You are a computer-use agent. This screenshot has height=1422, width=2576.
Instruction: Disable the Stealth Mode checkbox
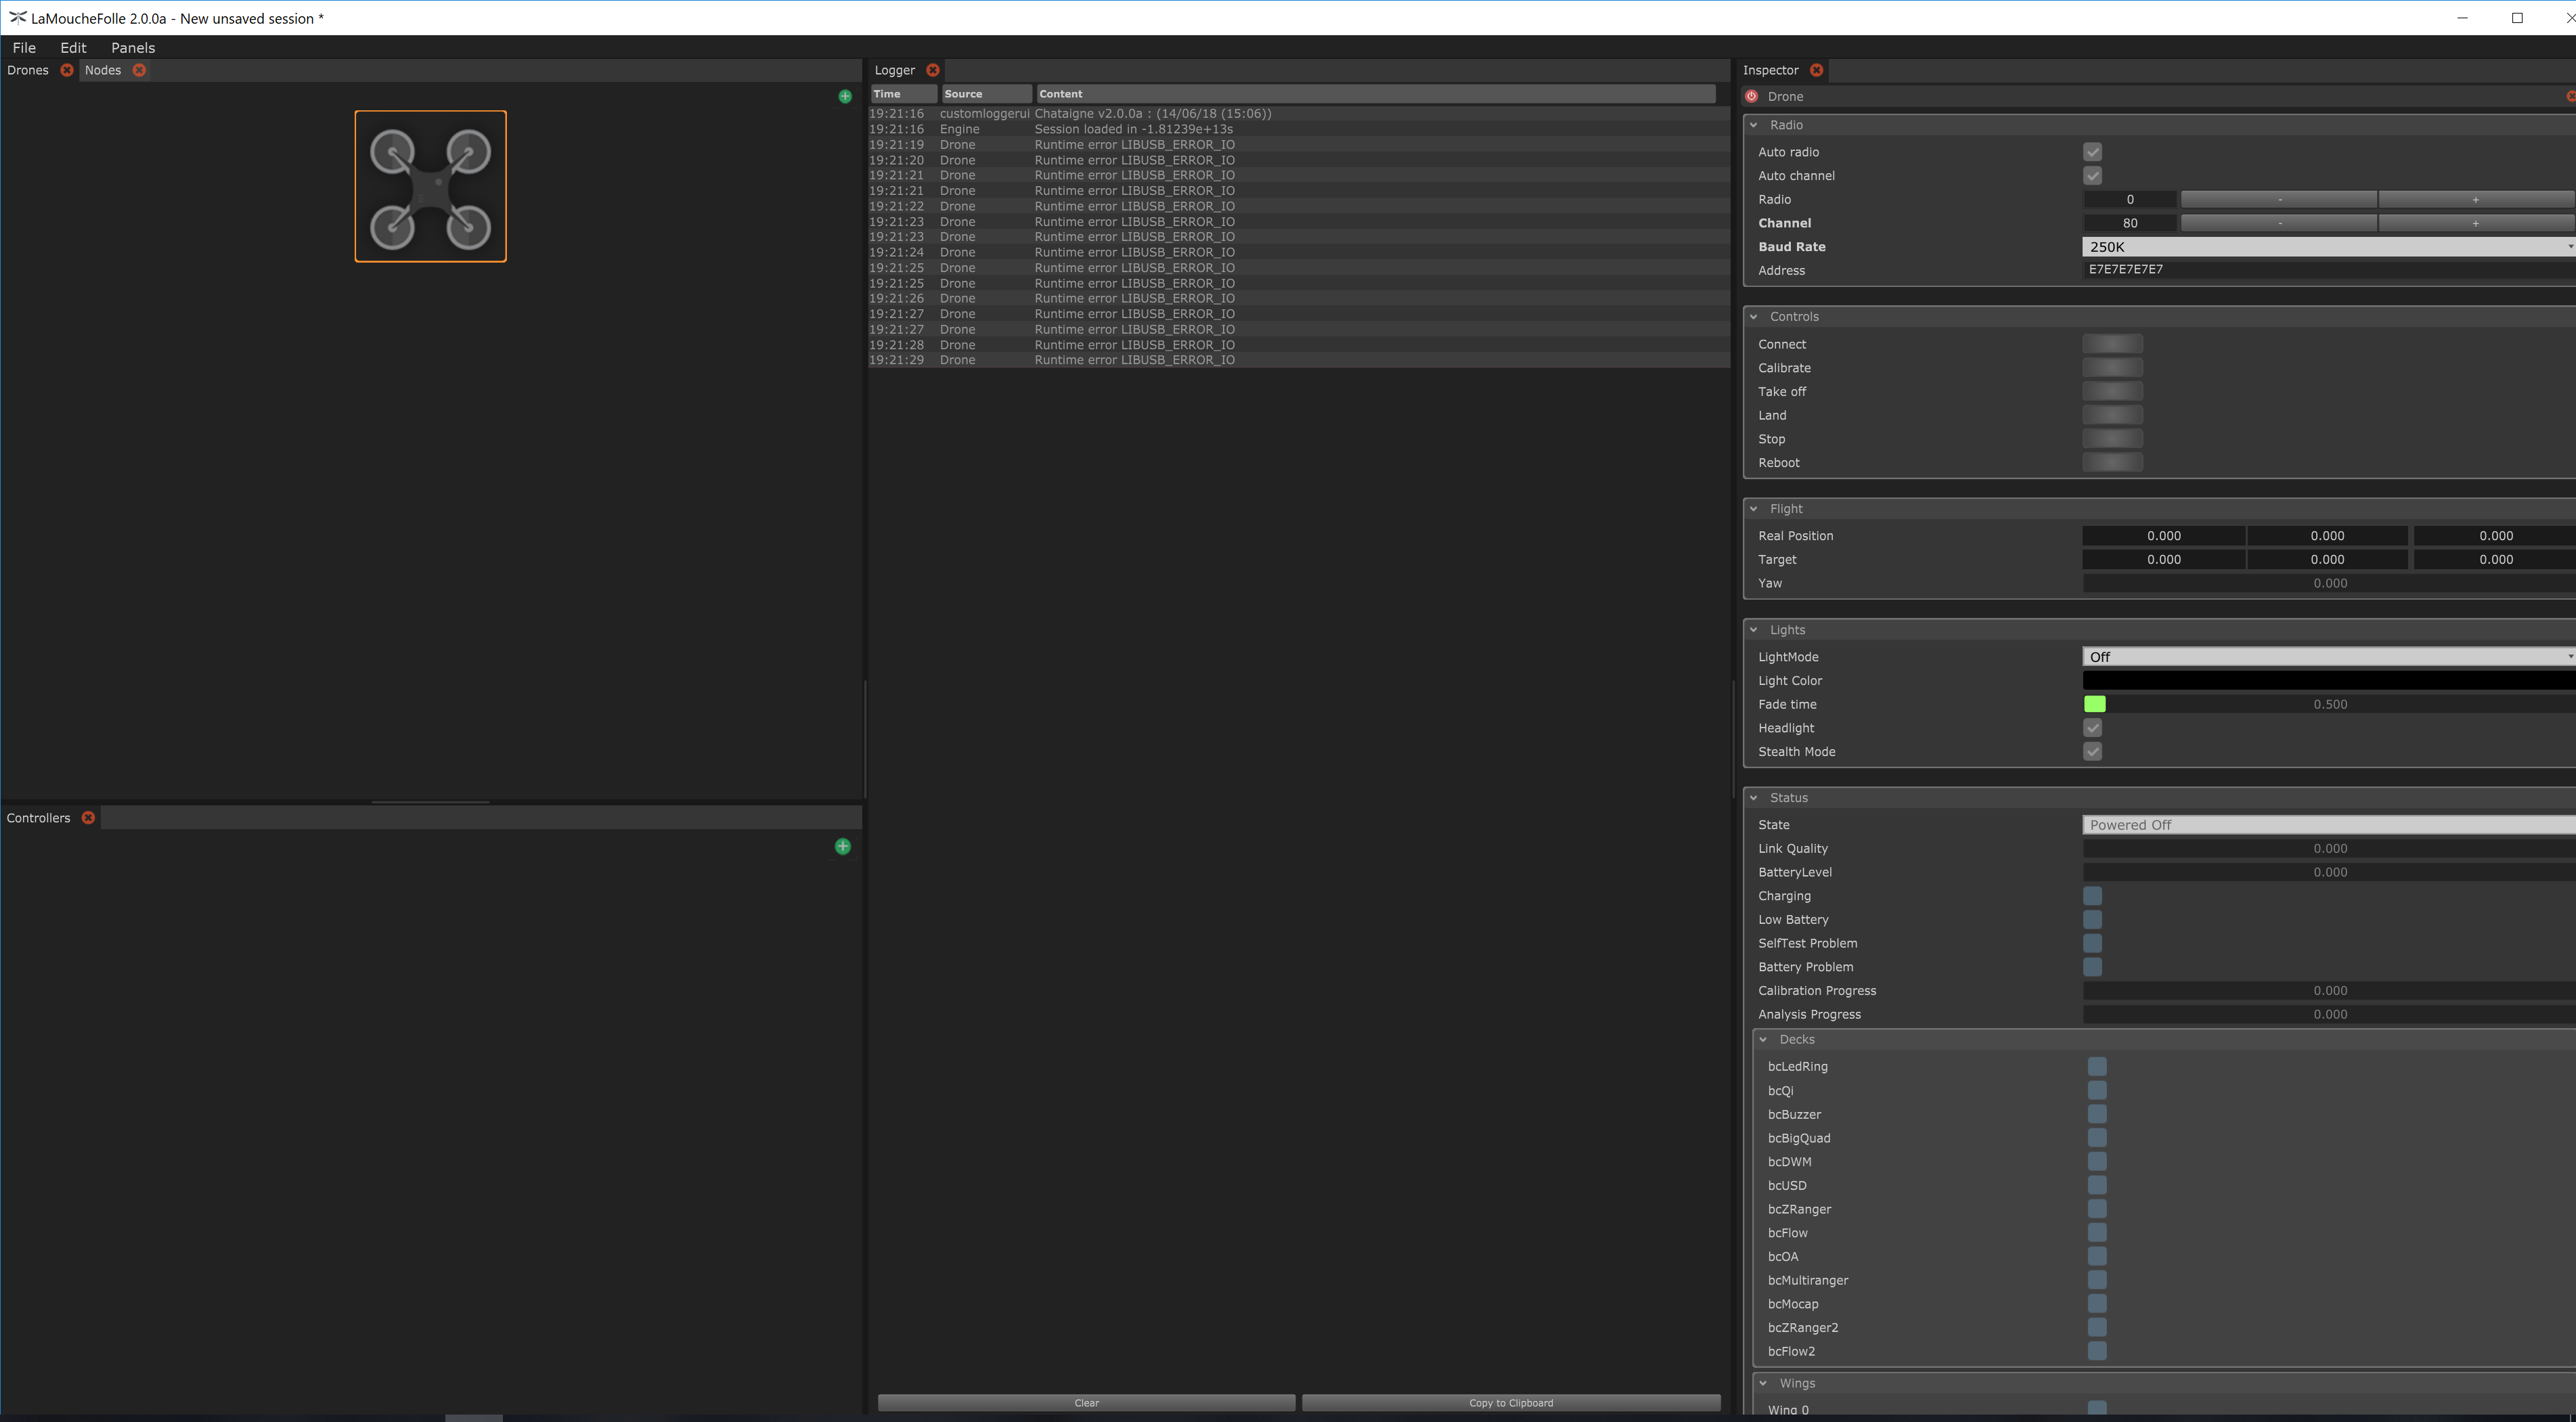2092,751
